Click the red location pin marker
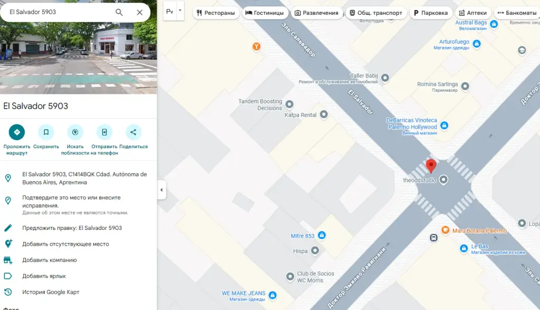Screen dimensions: 540x310 pyautogui.click(x=431, y=166)
